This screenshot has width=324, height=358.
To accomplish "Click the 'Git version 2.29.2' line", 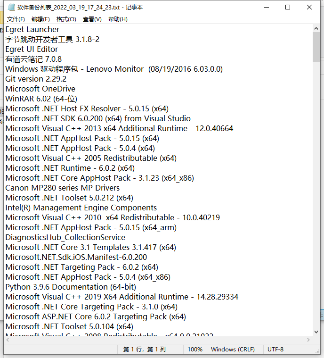I will 36,79.
